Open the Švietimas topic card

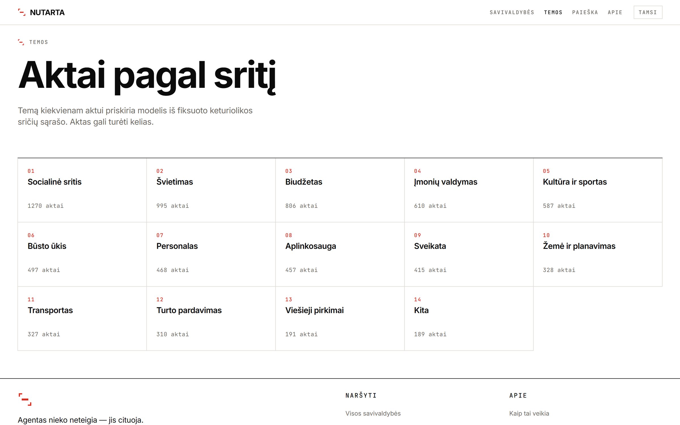pyautogui.click(x=211, y=190)
